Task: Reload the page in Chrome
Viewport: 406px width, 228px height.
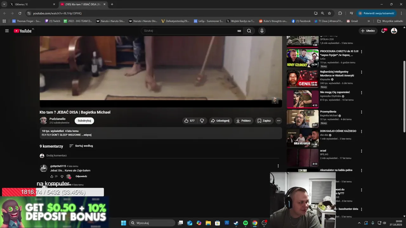Action: point(20,13)
